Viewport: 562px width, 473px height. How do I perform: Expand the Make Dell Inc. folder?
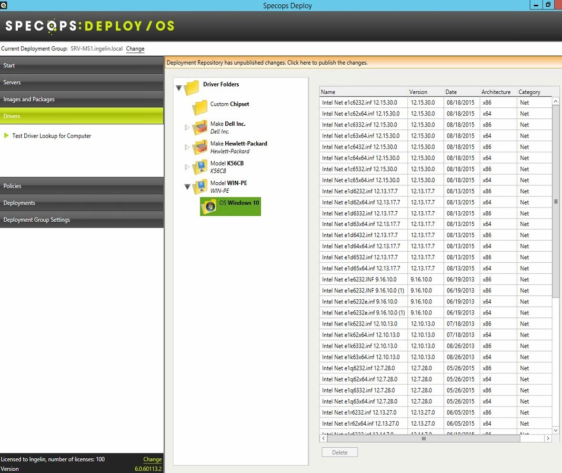coord(187,127)
